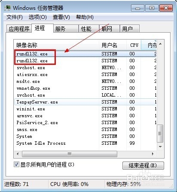This screenshot has height=192, width=177.
Task: Sort by memory column header
Action: point(149,45)
